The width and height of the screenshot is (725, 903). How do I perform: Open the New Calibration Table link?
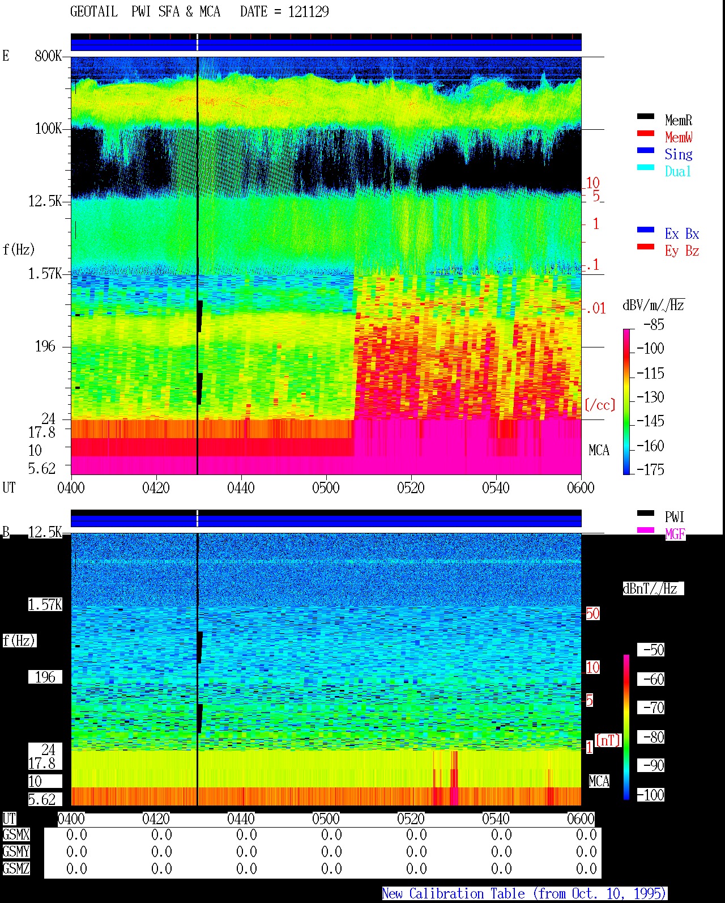pyautogui.click(x=524, y=893)
